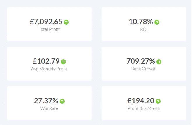Image resolution: width=192 pixels, height=125 pixels.
Task: Select the Avg Monthly Profit label
Action: click(x=49, y=69)
